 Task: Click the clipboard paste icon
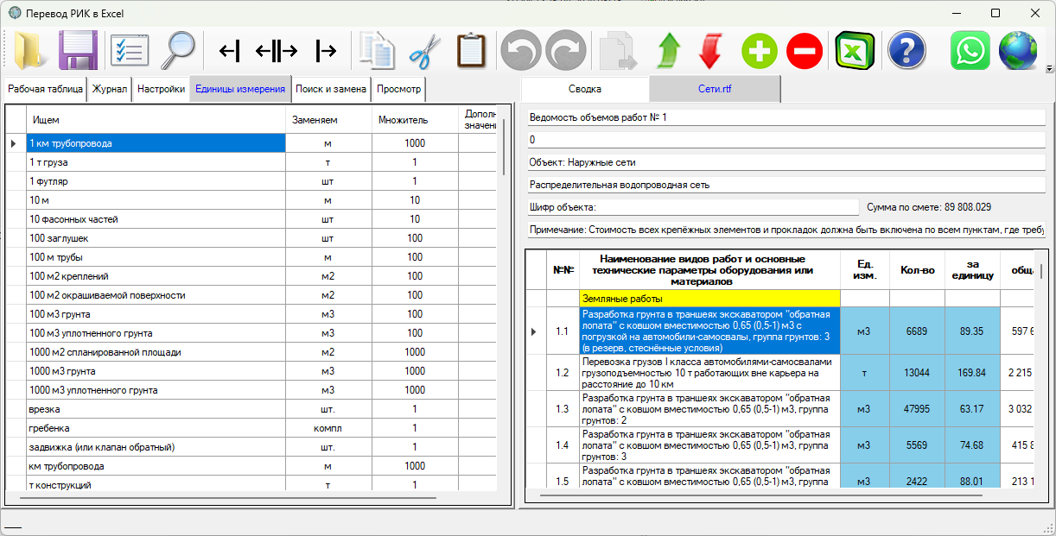(x=471, y=51)
